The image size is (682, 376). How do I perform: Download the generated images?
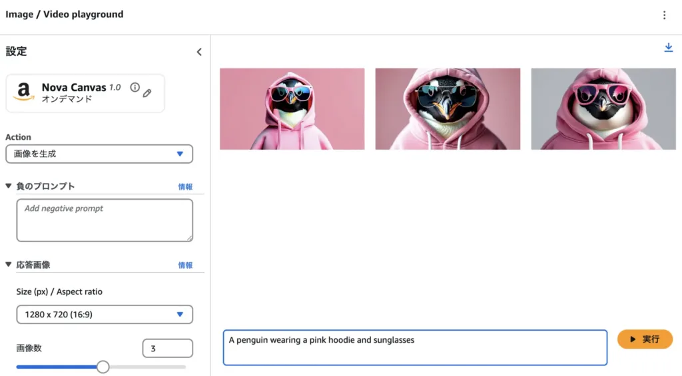[669, 47]
